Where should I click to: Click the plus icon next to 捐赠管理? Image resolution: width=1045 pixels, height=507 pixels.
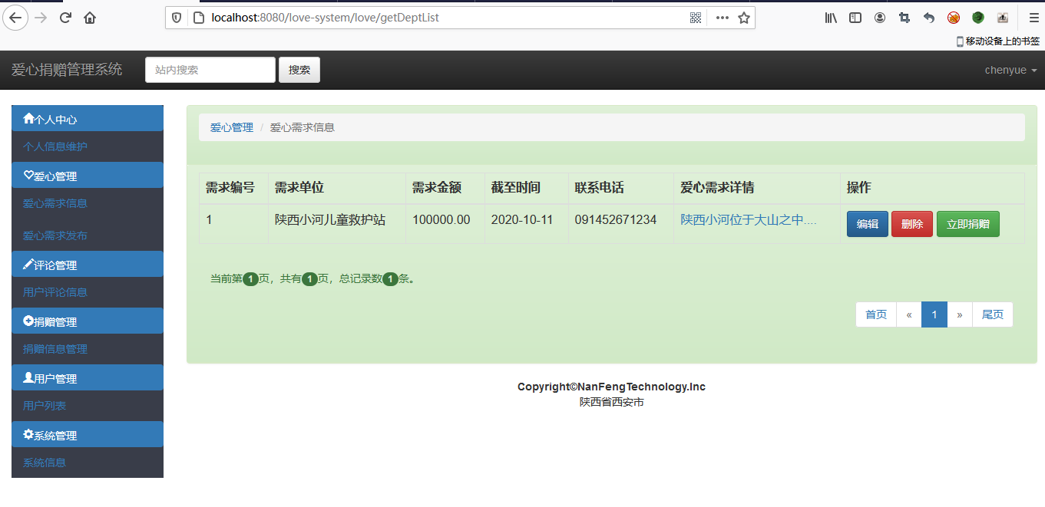[x=29, y=321]
